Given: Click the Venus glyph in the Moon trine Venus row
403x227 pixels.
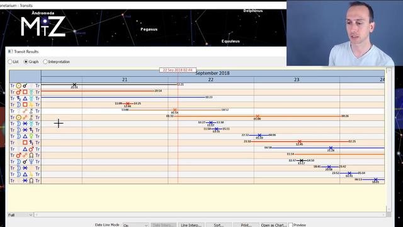Looking at the screenshot, I should (31, 136).
